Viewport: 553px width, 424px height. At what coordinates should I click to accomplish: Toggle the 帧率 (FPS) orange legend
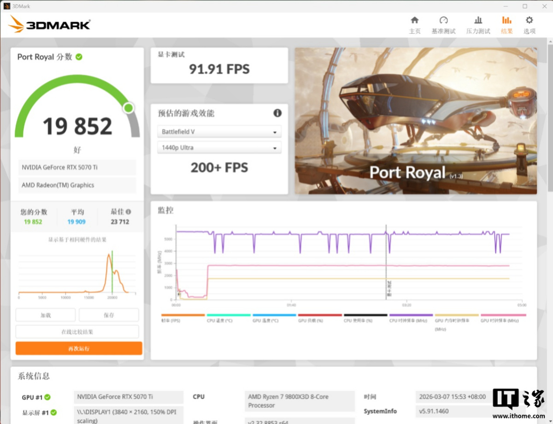click(183, 318)
